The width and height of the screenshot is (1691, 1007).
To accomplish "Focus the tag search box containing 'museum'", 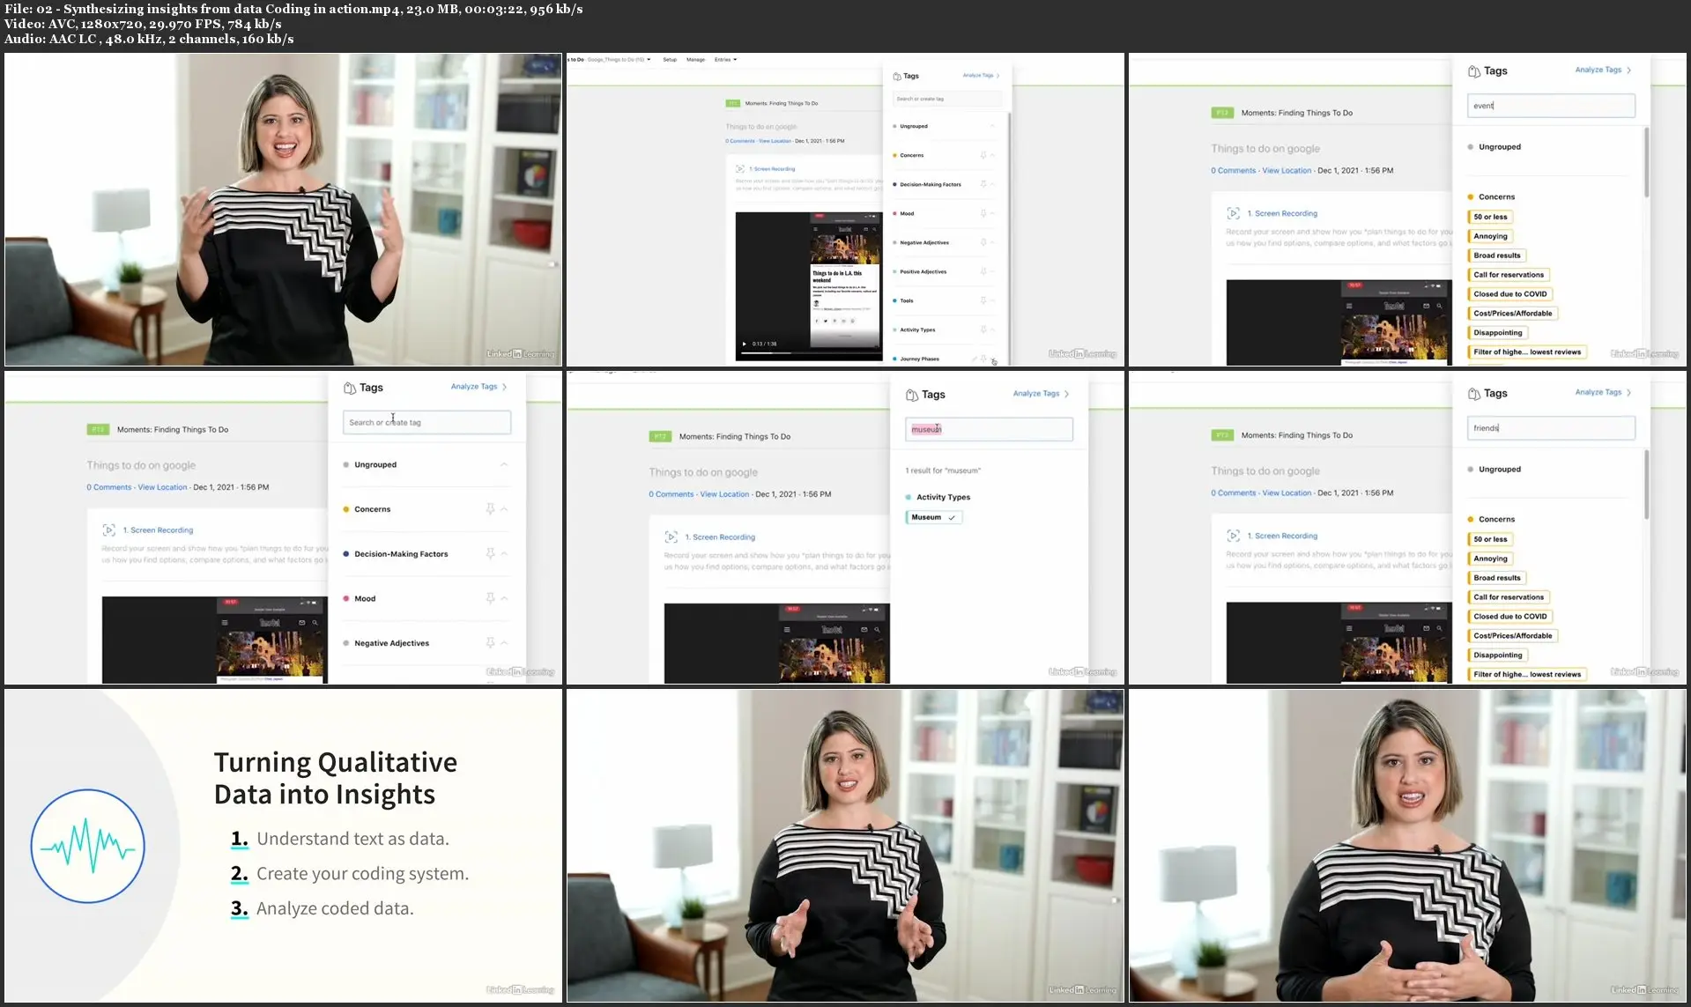I will click(989, 429).
